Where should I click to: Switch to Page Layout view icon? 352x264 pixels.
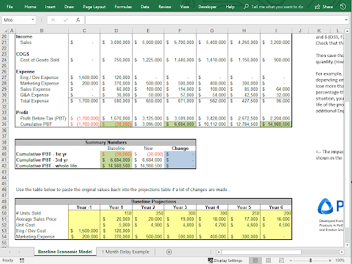pyautogui.click(x=268, y=261)
